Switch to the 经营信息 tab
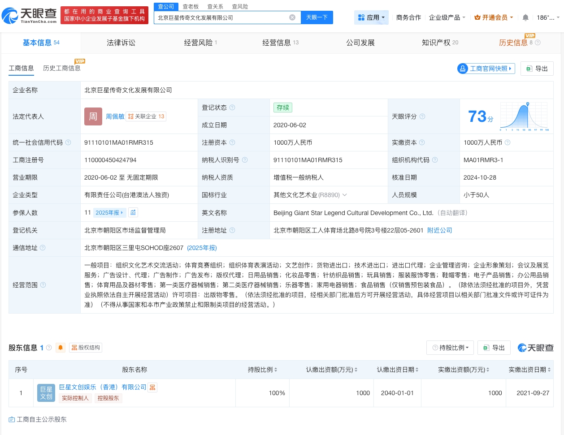The image size is (564, 435). [x=280, y=43]
